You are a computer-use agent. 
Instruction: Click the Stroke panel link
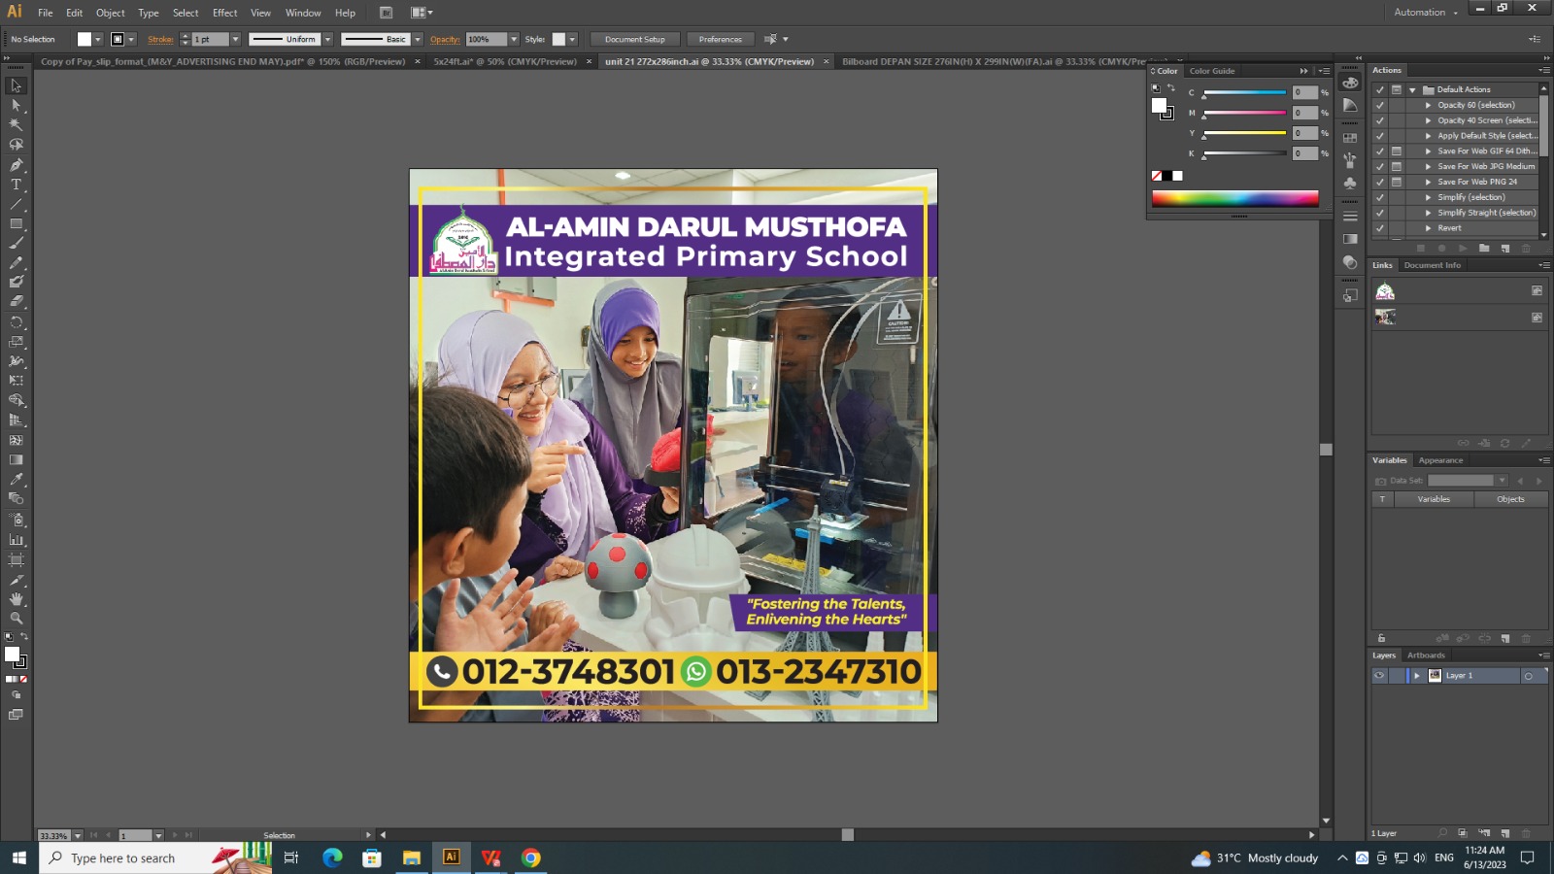(x=160, y=40)
